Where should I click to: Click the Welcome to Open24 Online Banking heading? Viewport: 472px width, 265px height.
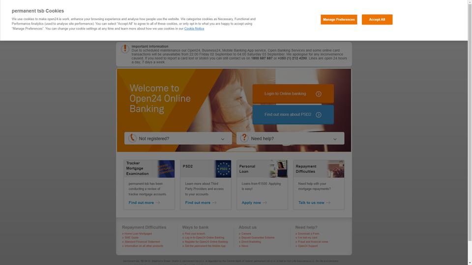(x=160, y=99)
